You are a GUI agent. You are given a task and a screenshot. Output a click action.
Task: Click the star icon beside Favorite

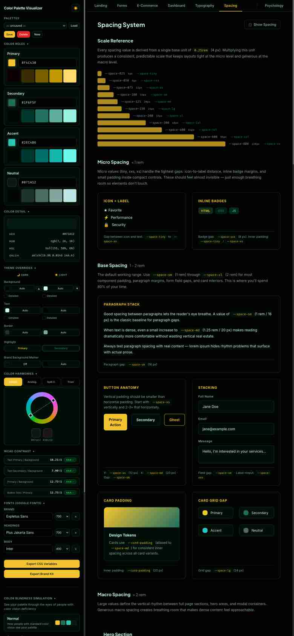tap(106, 210)
